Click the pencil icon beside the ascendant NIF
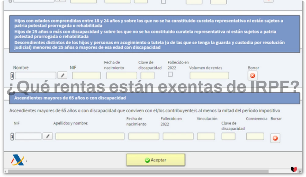Image resolution: width=306 pixels, height=177 pixels. point(48,136)
